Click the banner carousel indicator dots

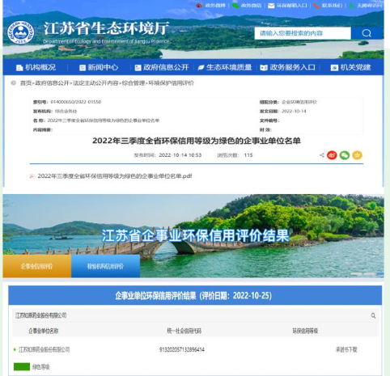(367, 274)
